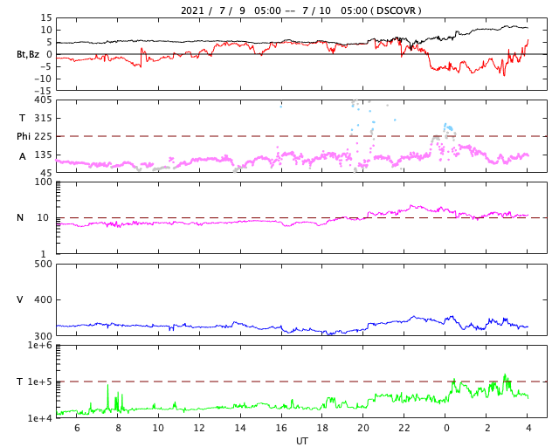Click the 12 tick label on the time axis
This screenshot has height=447, width=559.
pyautogui.click(x=199, y=428)
